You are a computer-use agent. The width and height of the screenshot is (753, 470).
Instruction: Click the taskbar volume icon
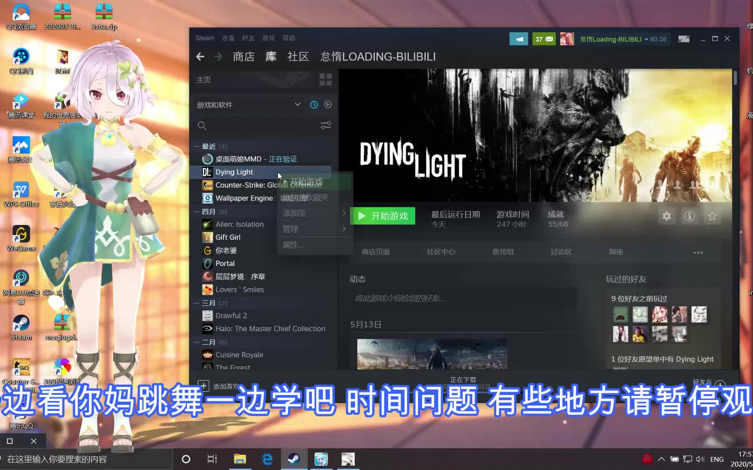700,459
